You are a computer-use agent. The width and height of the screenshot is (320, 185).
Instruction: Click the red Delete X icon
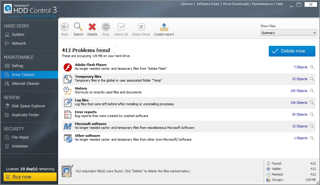coord(92,27)
